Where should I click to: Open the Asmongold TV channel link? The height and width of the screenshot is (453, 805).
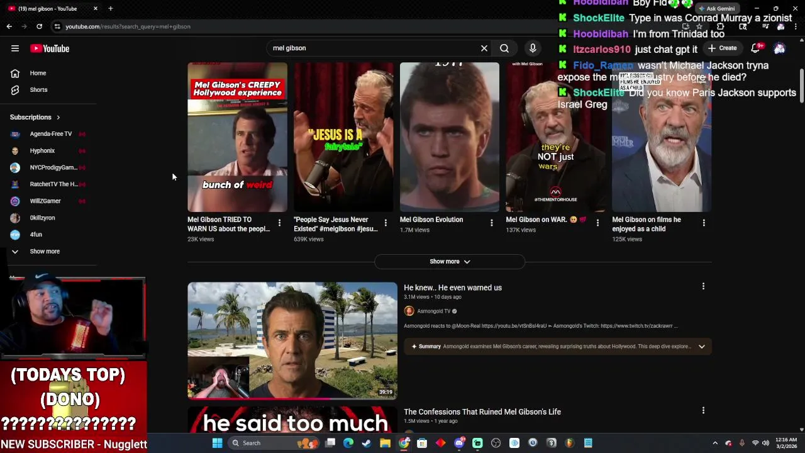434,311
